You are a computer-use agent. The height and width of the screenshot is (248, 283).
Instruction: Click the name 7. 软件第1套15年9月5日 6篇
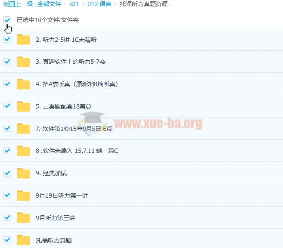click(74, 129)
